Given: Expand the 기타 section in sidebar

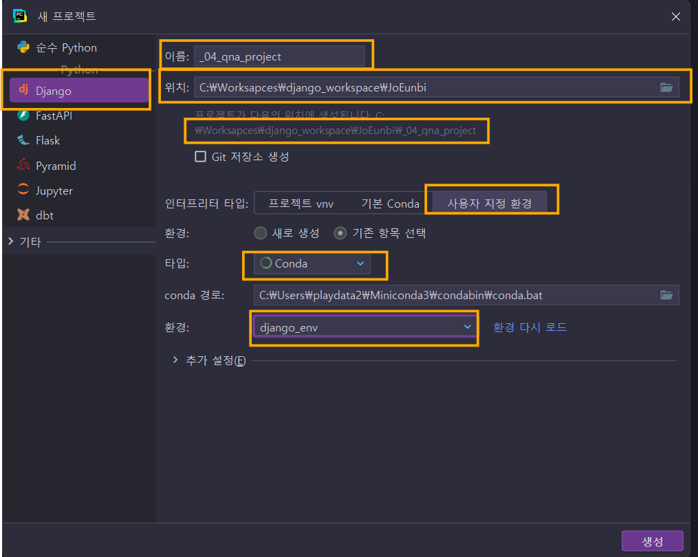Looking at the screenshot, I should coord(11,241).
